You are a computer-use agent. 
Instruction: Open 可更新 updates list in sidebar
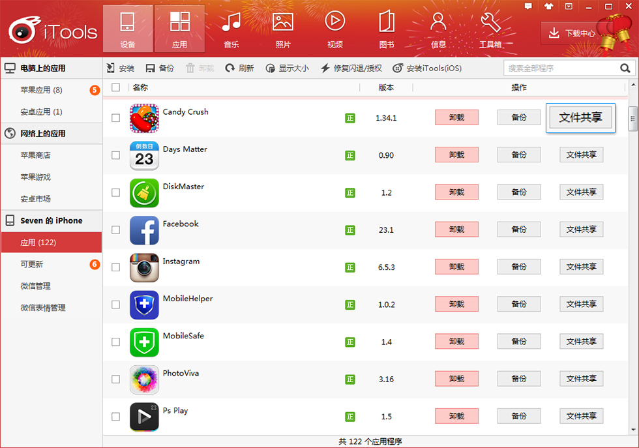pos(52,264)
